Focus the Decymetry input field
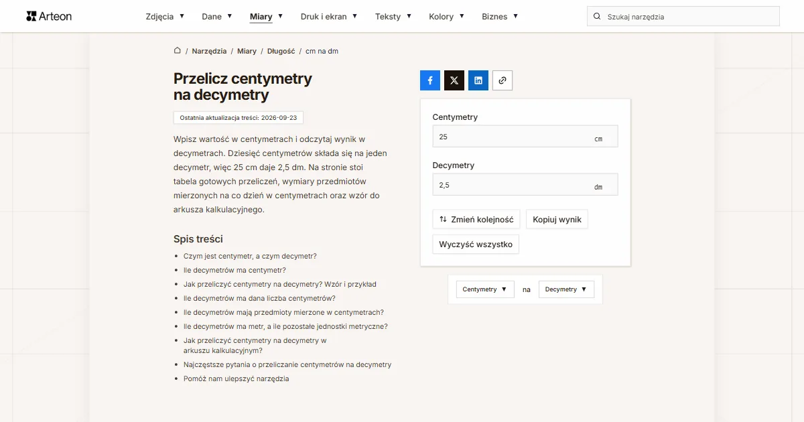This screenshot has width=804, height=422. (525, 185)
